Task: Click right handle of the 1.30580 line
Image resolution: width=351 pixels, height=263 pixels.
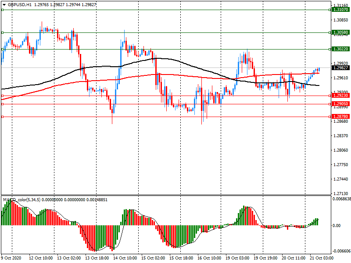Action: coord(330,32)
